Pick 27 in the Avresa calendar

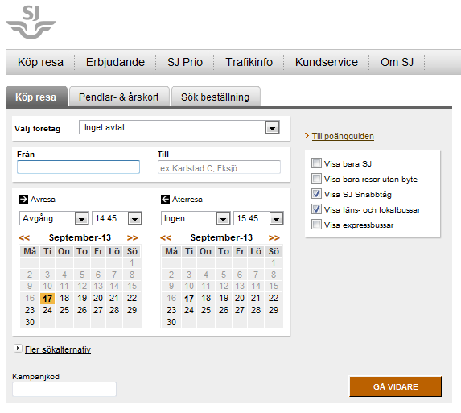coord(98,310)
